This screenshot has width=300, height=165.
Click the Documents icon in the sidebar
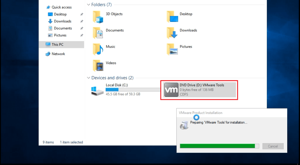[x=50, y=28]
